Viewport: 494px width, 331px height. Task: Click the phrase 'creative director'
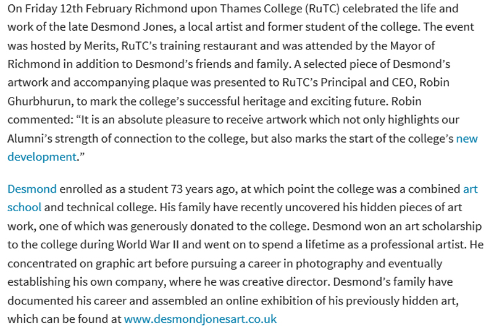click(x=286, y=282)
